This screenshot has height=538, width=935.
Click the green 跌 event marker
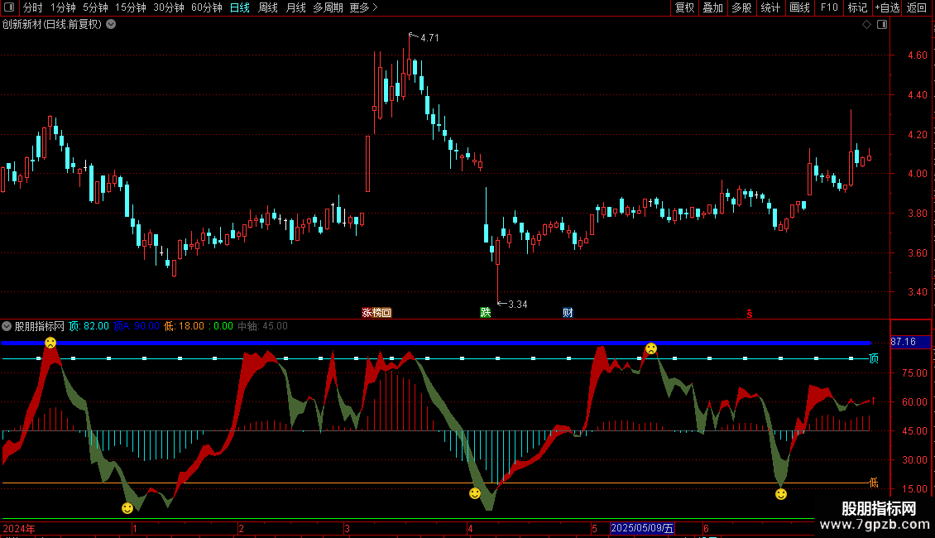(485, 313)
